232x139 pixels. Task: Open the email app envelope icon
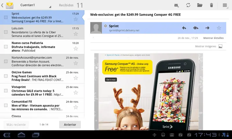pos(10,5)
